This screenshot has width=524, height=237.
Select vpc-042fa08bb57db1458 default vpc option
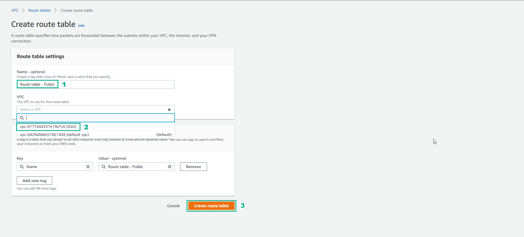tap(96, 135)
